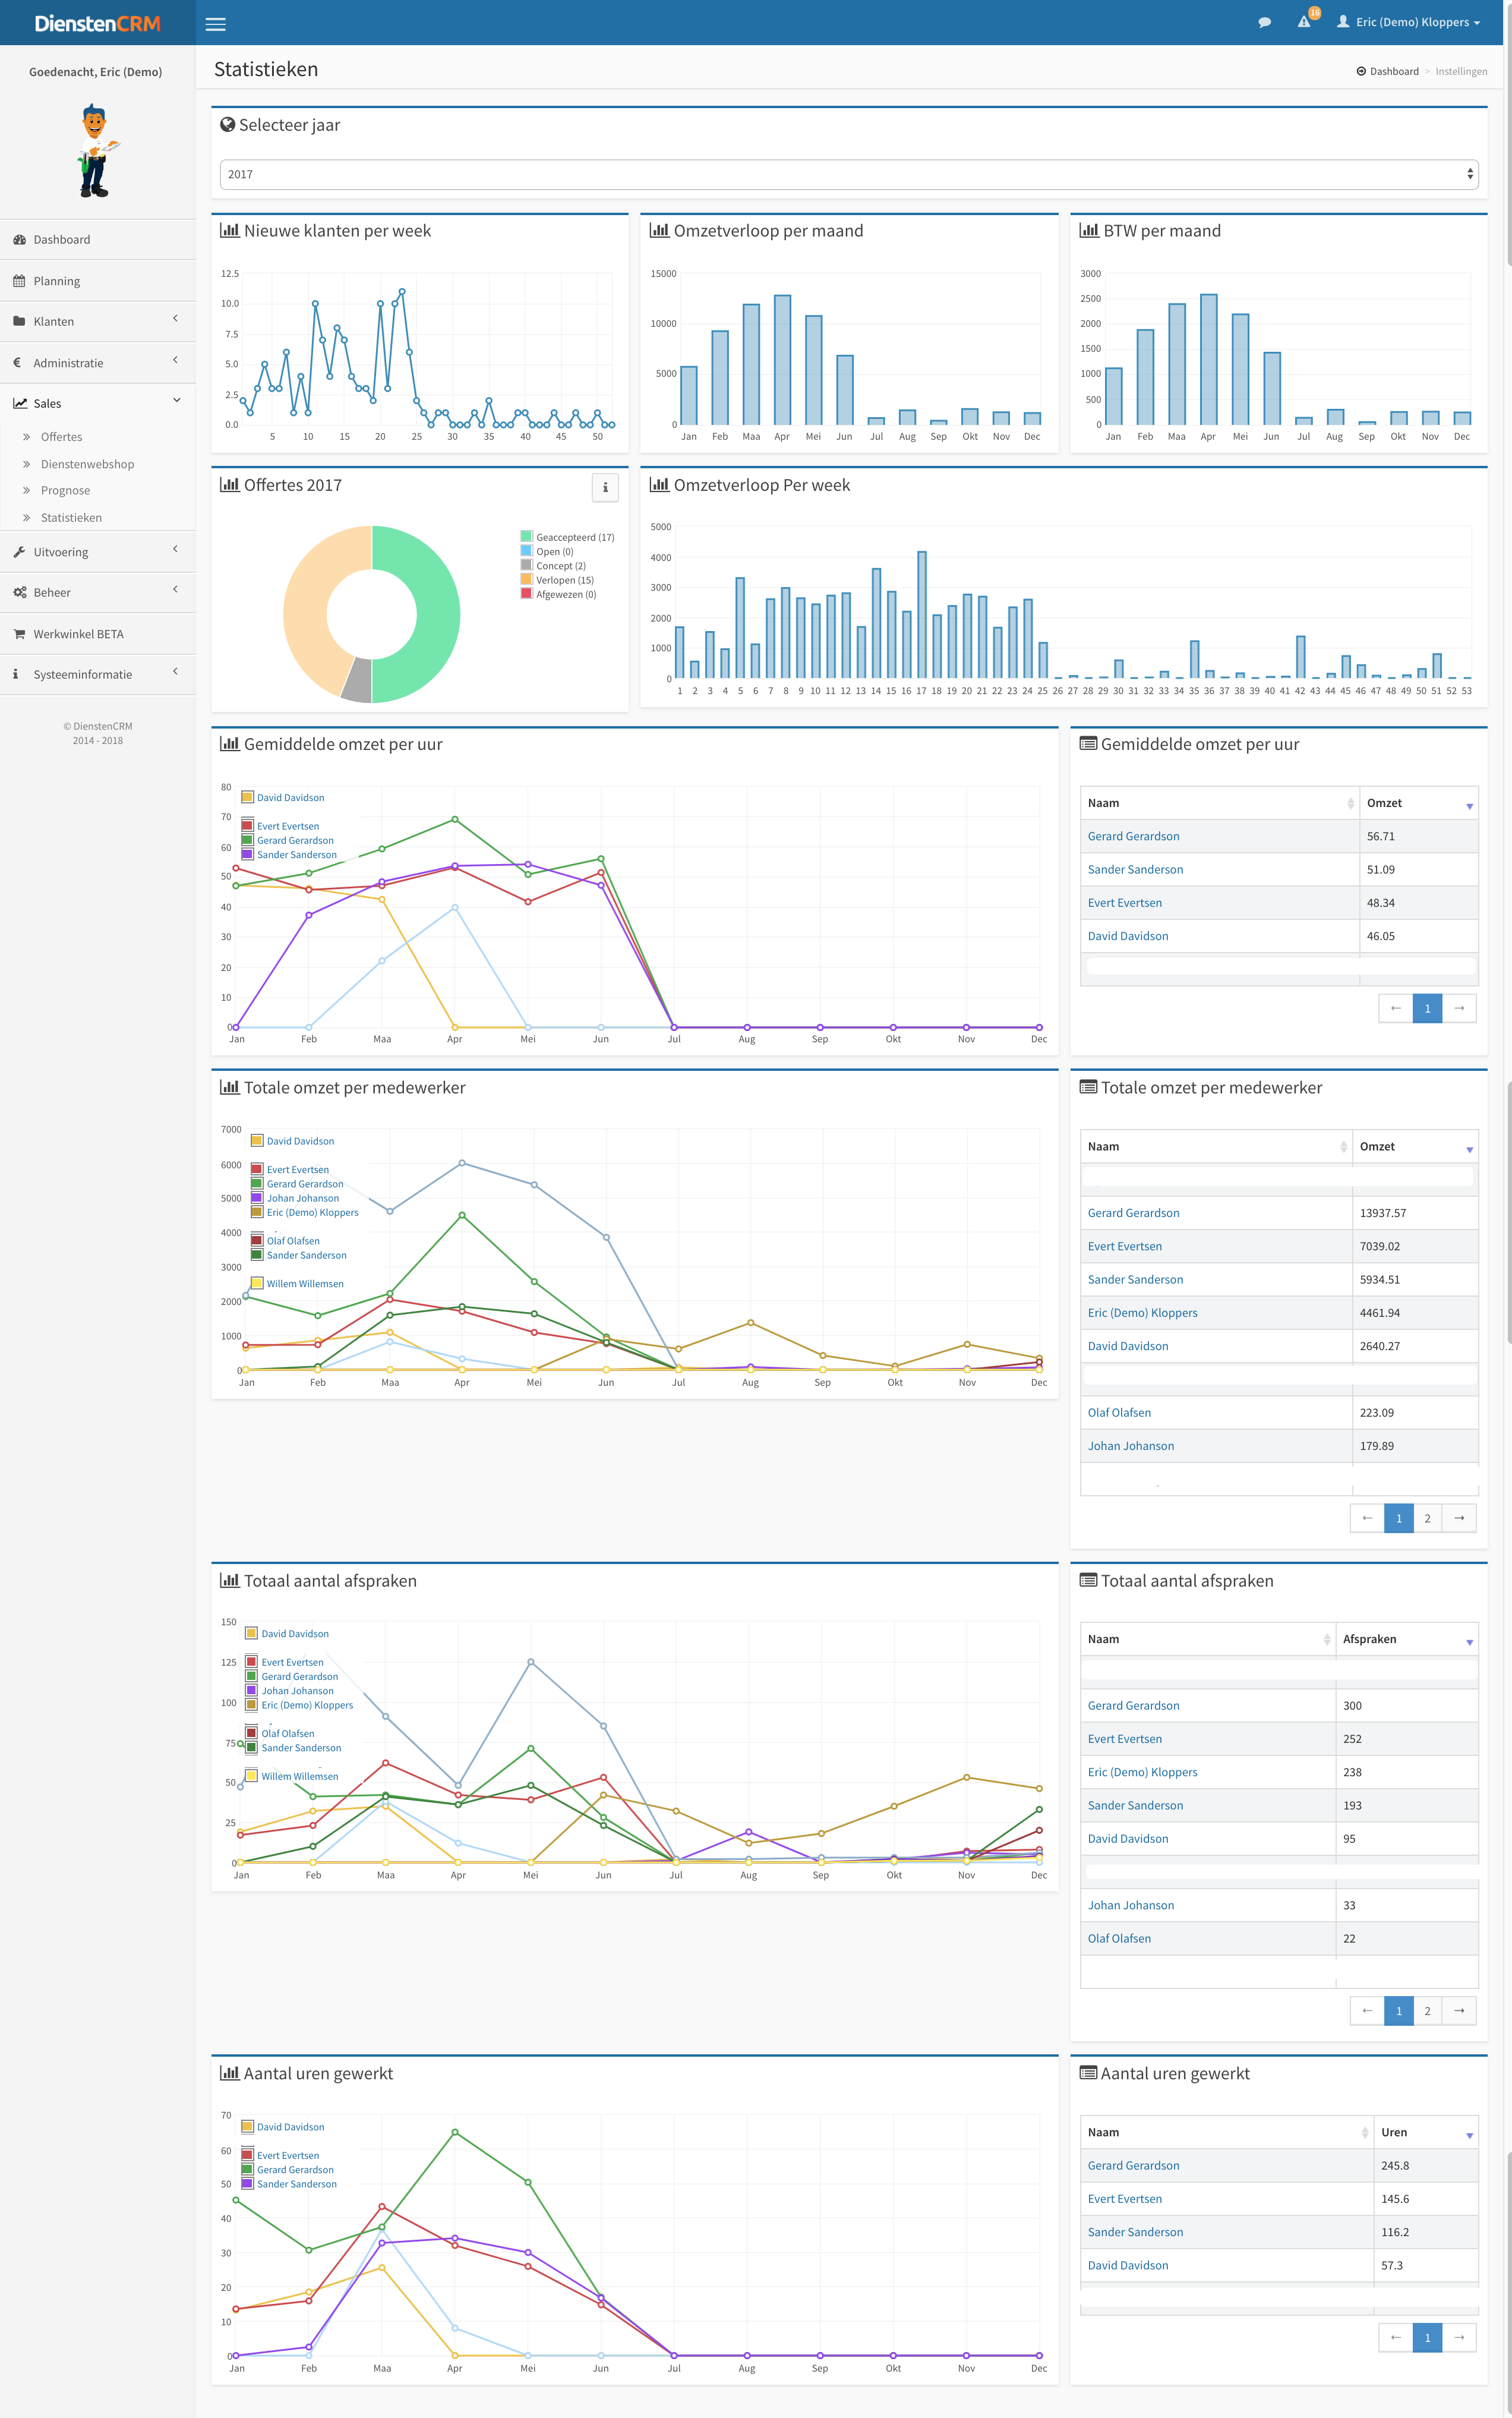Toggle the hamburger sidebar menu icon
The image size is (1512, 2418).
215,24
